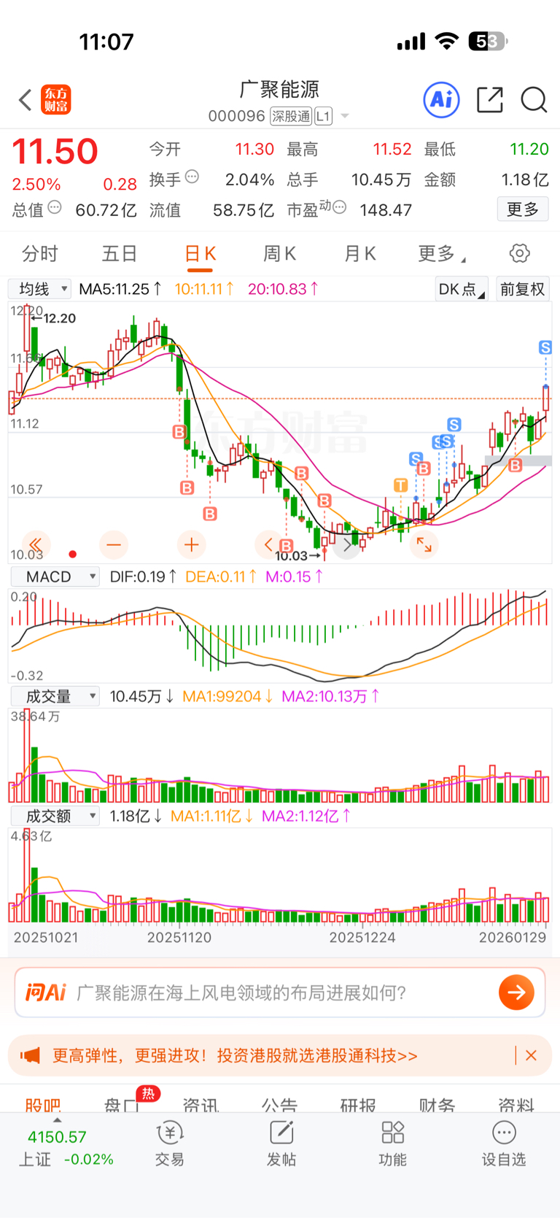Tap the stock name 广聚能源
560x1218 pixels.
280,89
